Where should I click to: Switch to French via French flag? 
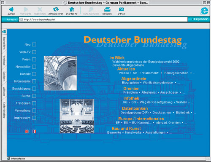34,132
